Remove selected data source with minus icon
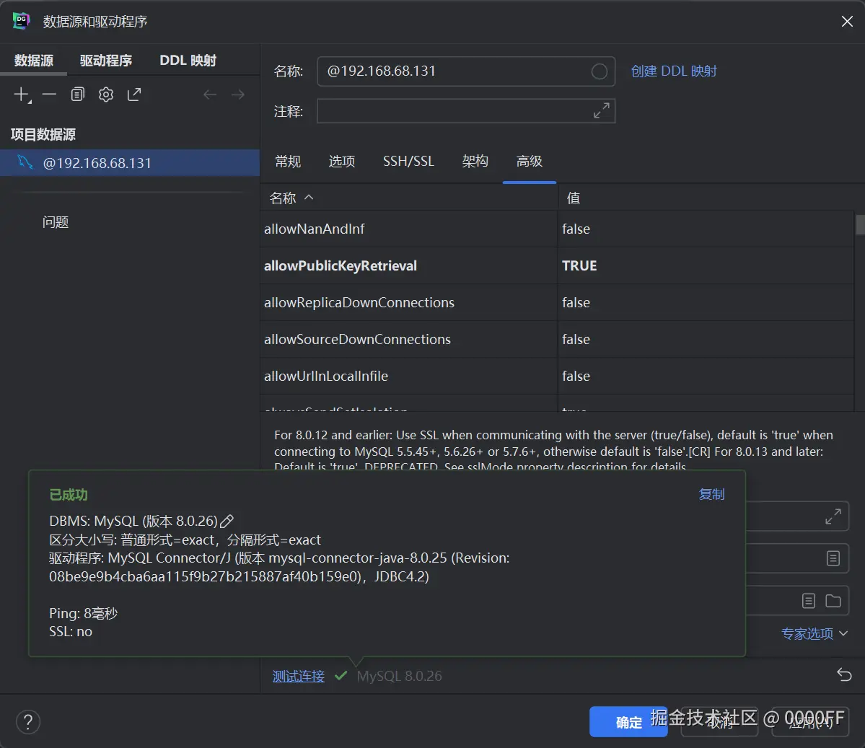 [49, 94]
